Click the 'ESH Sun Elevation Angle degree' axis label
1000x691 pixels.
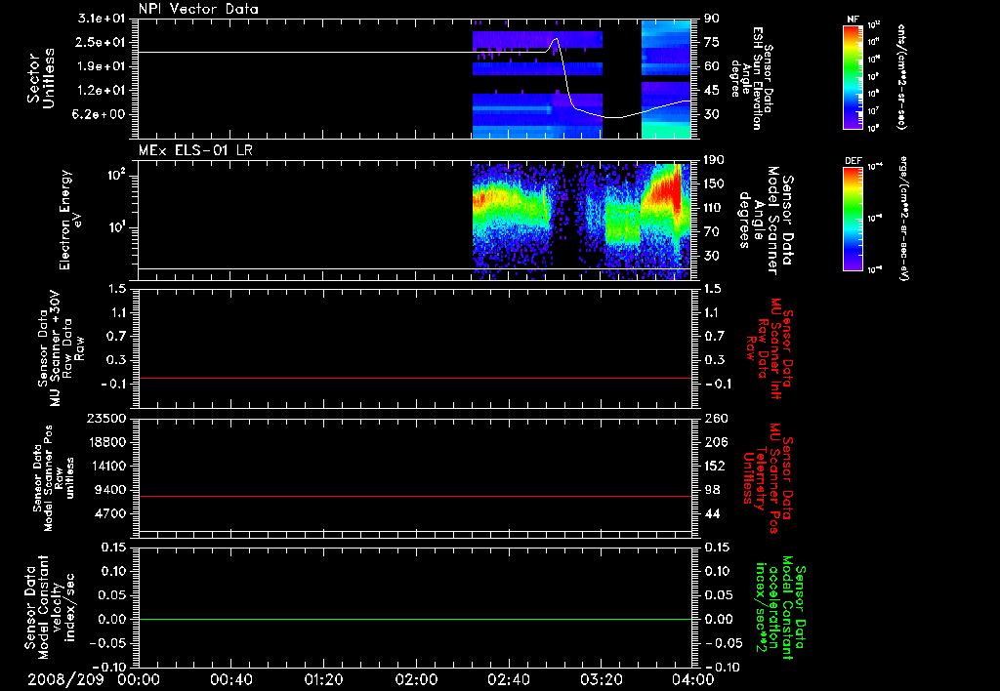point(752,78)
